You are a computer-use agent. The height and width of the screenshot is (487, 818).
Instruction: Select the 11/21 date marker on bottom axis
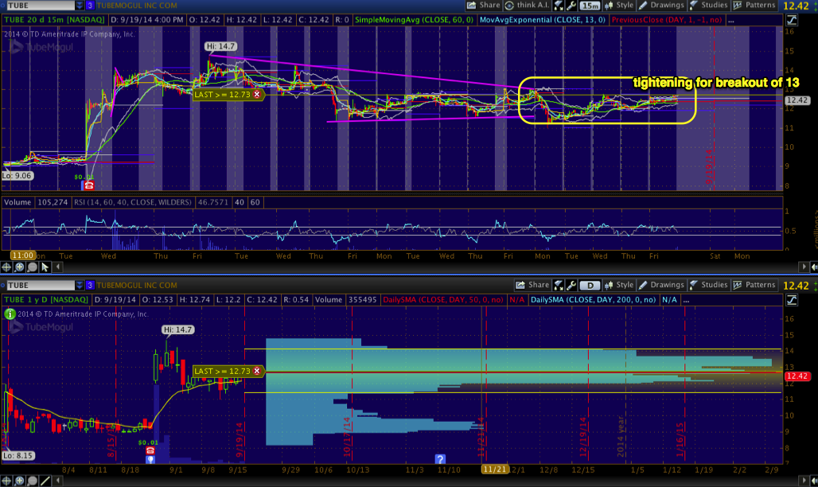494,470
